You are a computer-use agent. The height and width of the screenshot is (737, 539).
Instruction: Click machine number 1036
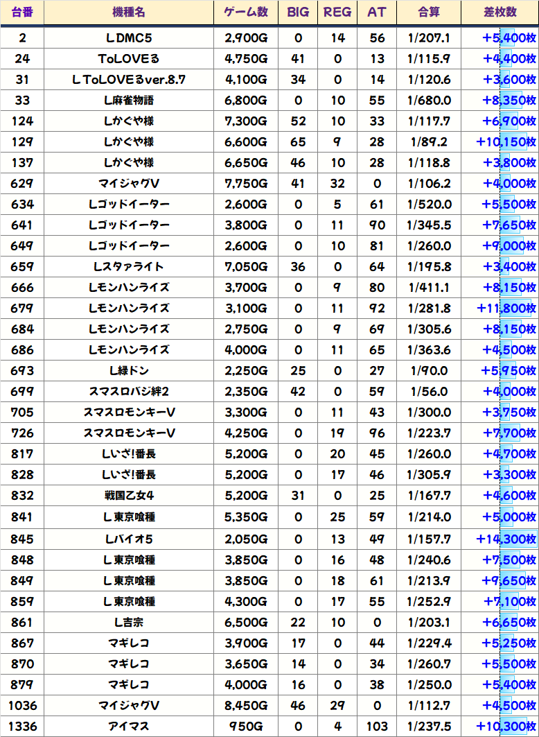click(22, 706)
